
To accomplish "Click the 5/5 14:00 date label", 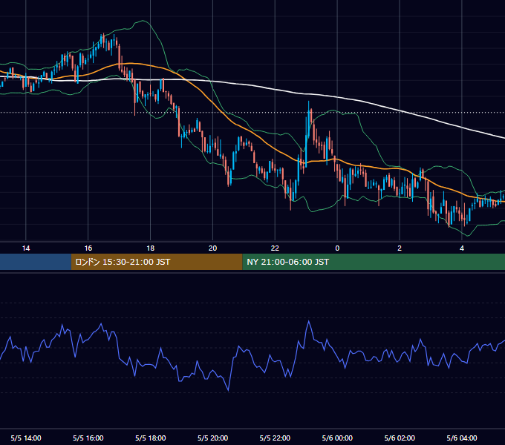I will tap(26, 438).
